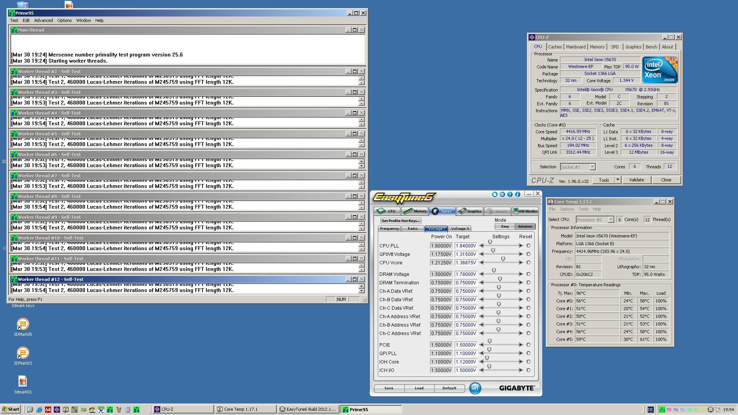Click Prime95 tray icon in system tray
Viewport: 738px width, 415px height.
tap(662, 410)
